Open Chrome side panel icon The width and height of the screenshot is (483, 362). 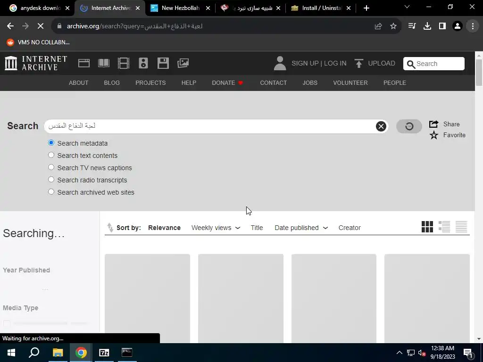[x=442, y=26]
